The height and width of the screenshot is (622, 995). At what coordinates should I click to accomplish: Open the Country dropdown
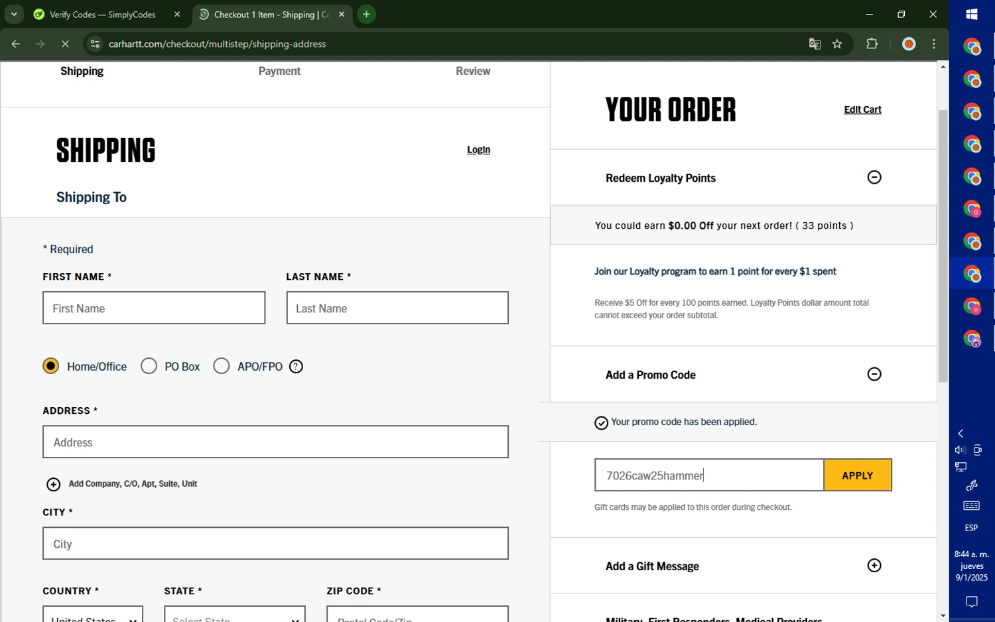click(x=93, y=613)
